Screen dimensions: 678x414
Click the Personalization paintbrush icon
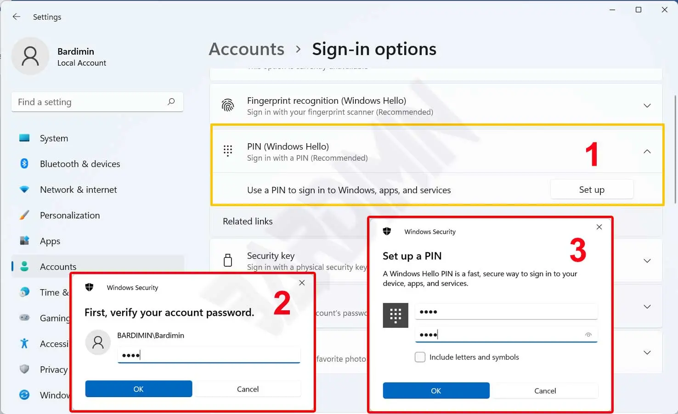pos(24,215)
